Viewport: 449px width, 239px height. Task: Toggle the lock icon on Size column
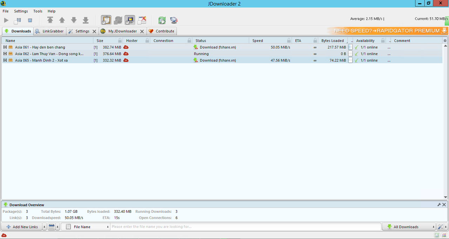[x=120, y=41]
